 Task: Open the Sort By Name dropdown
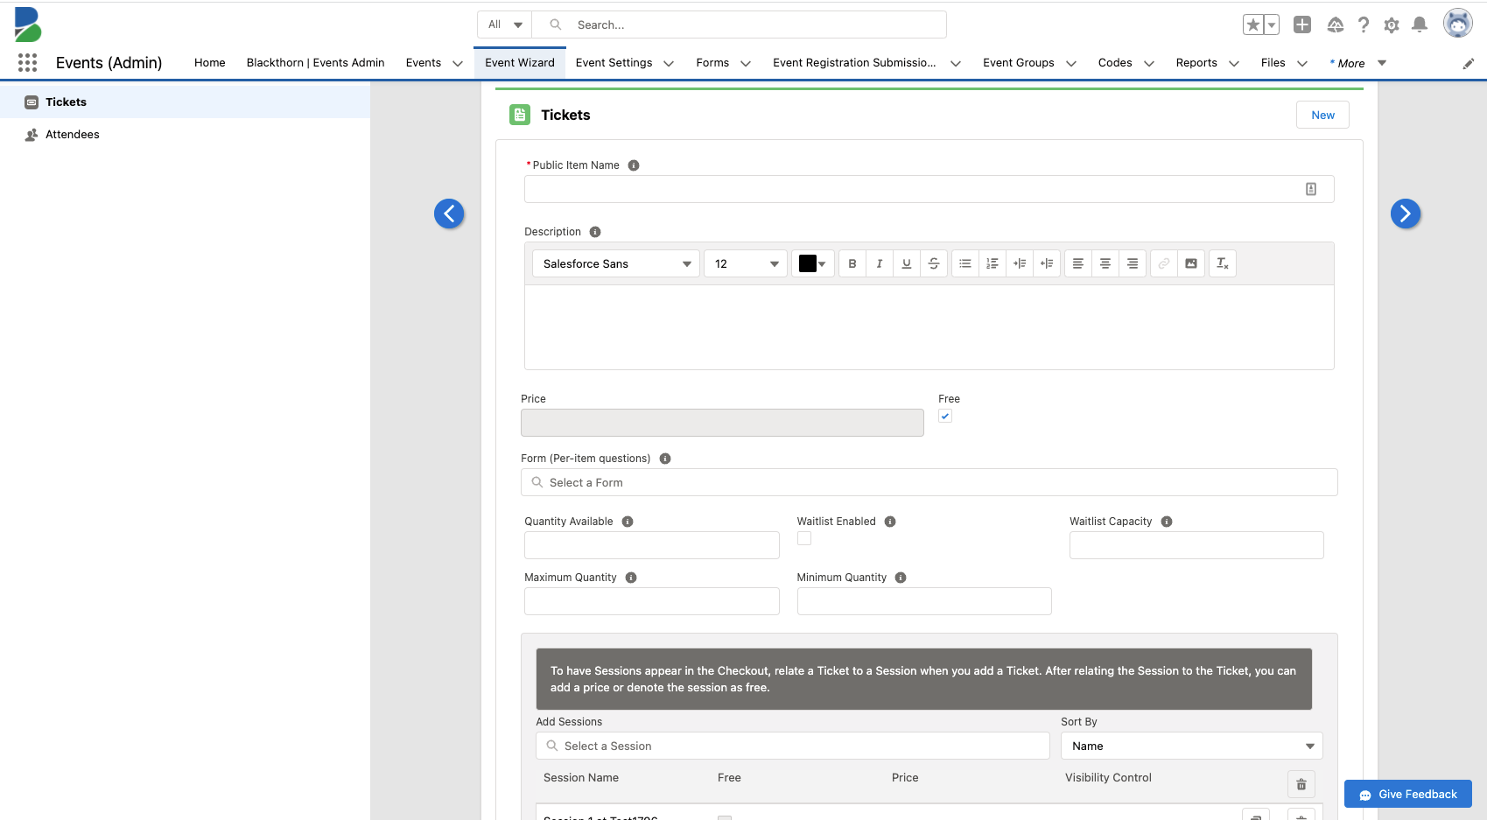(x=1190, y=746)
